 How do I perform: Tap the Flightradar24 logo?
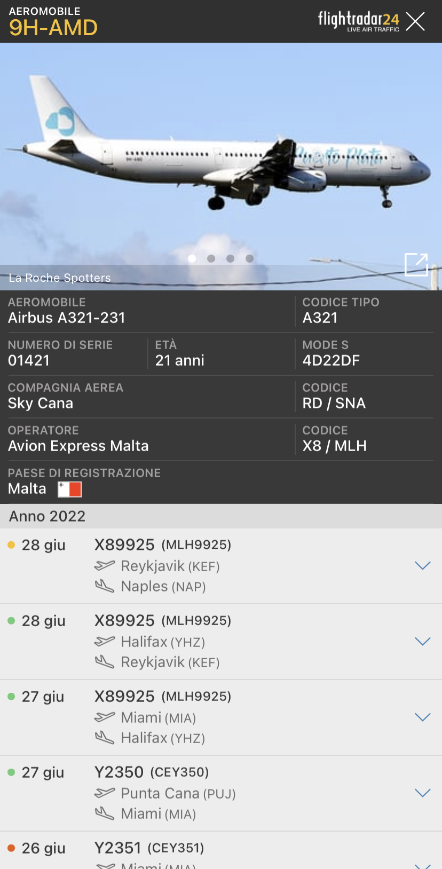click(x=358, y=21)
